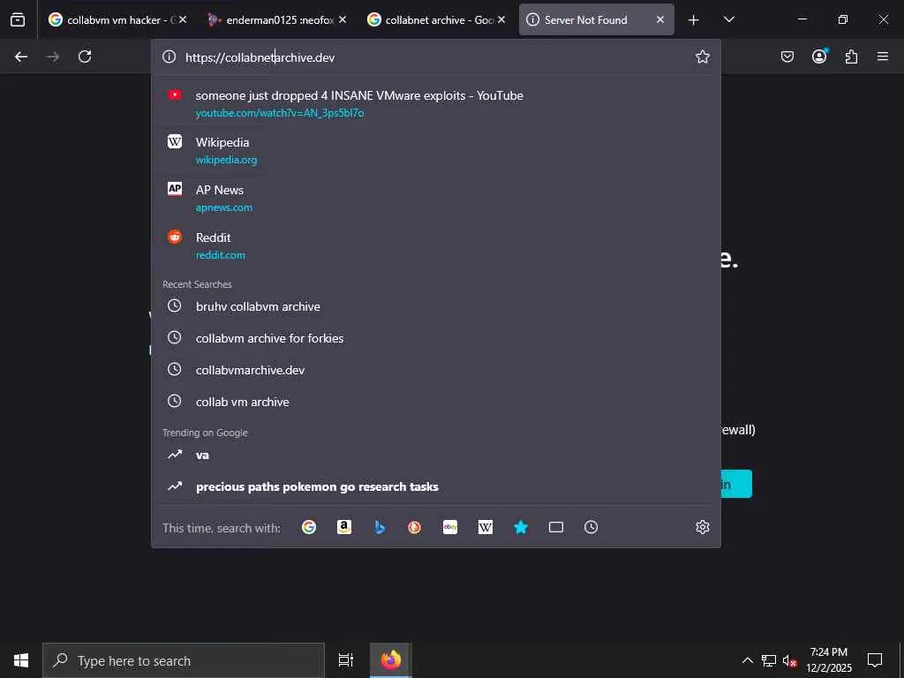The width and height of the screenshot is (904, 678).
Task: Open the Reddit suggestion
Action: 436,245
